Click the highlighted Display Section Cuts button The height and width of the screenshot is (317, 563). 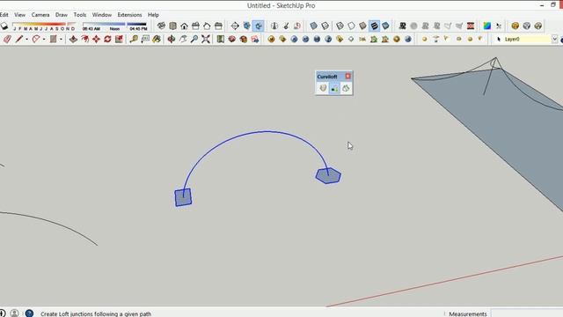[x=258, y=26]
